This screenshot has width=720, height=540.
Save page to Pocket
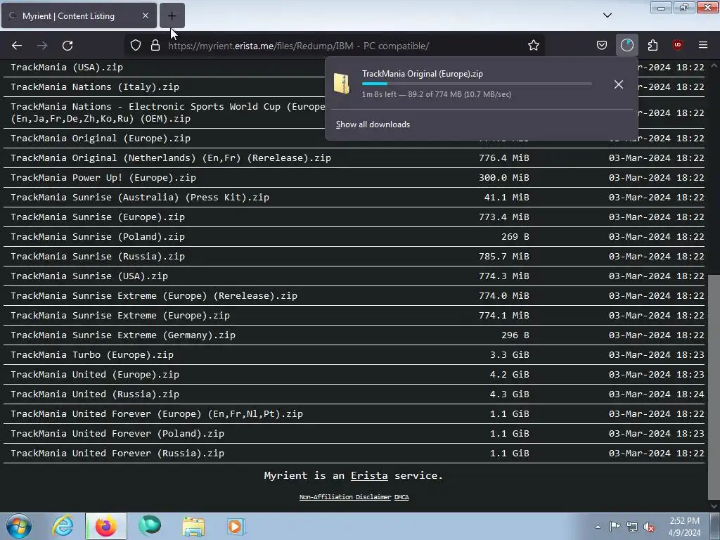tap(602, 46)
